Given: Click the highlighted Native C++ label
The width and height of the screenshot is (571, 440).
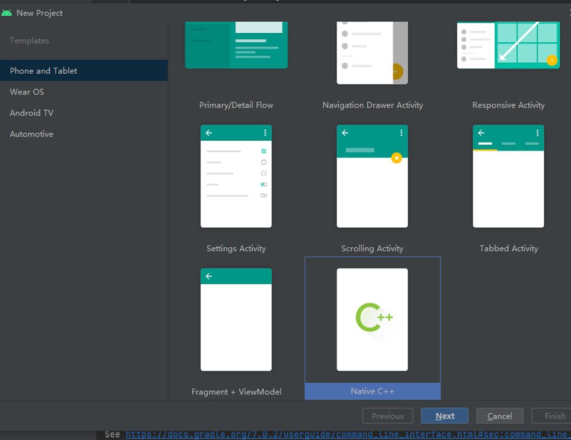Looking at the screenshot, I should (x=373, y=391).
